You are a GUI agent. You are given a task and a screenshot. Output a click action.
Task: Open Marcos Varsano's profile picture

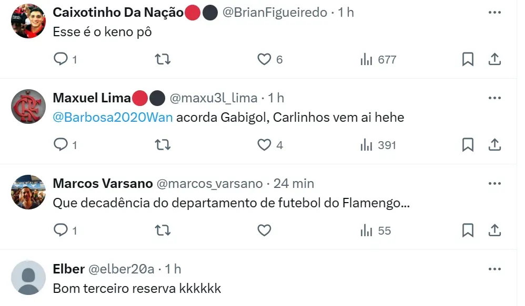tap(28, 192)
